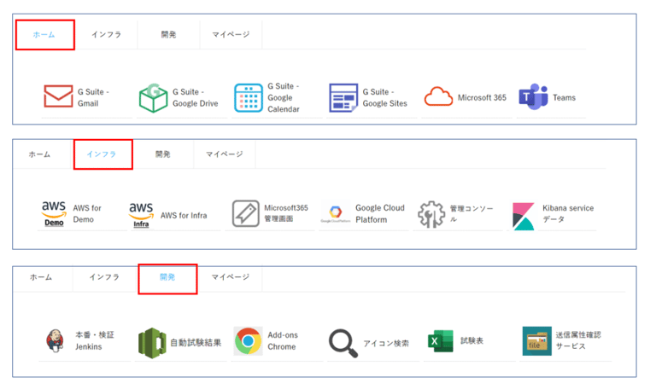Open the Microsoft 365 text link

click(482, 97)
